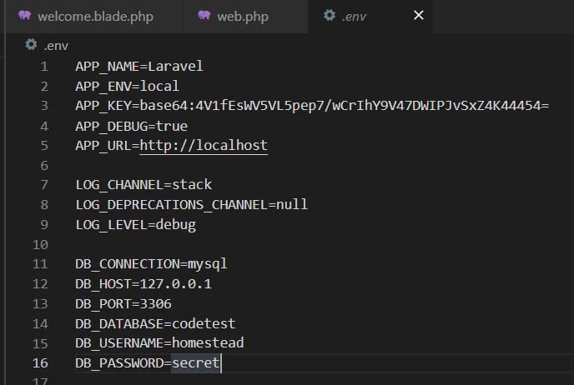Click the DB_PORT=3306 line
Viewport: 574px width, 385px height.
(x=123, y=304)
